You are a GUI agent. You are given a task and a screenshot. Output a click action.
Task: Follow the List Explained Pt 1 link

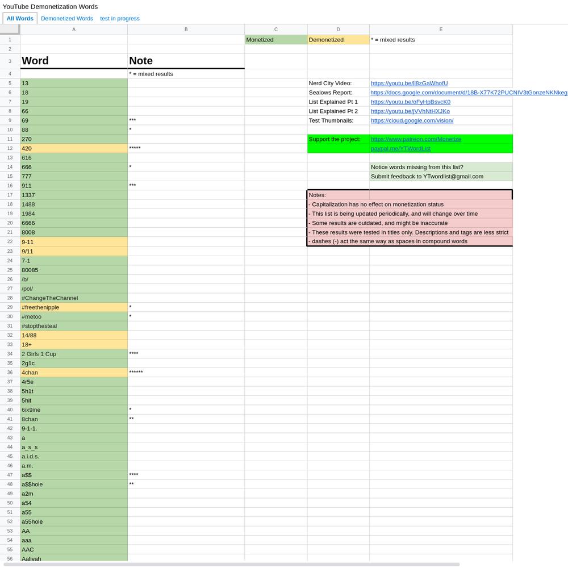click(x=411, y=102)
